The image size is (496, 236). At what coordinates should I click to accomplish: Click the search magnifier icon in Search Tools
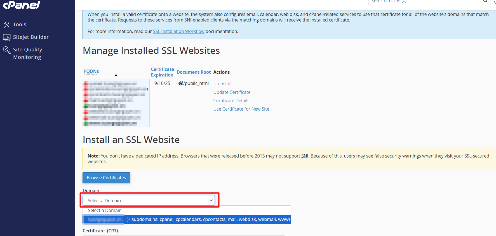(x=485, y=1)
